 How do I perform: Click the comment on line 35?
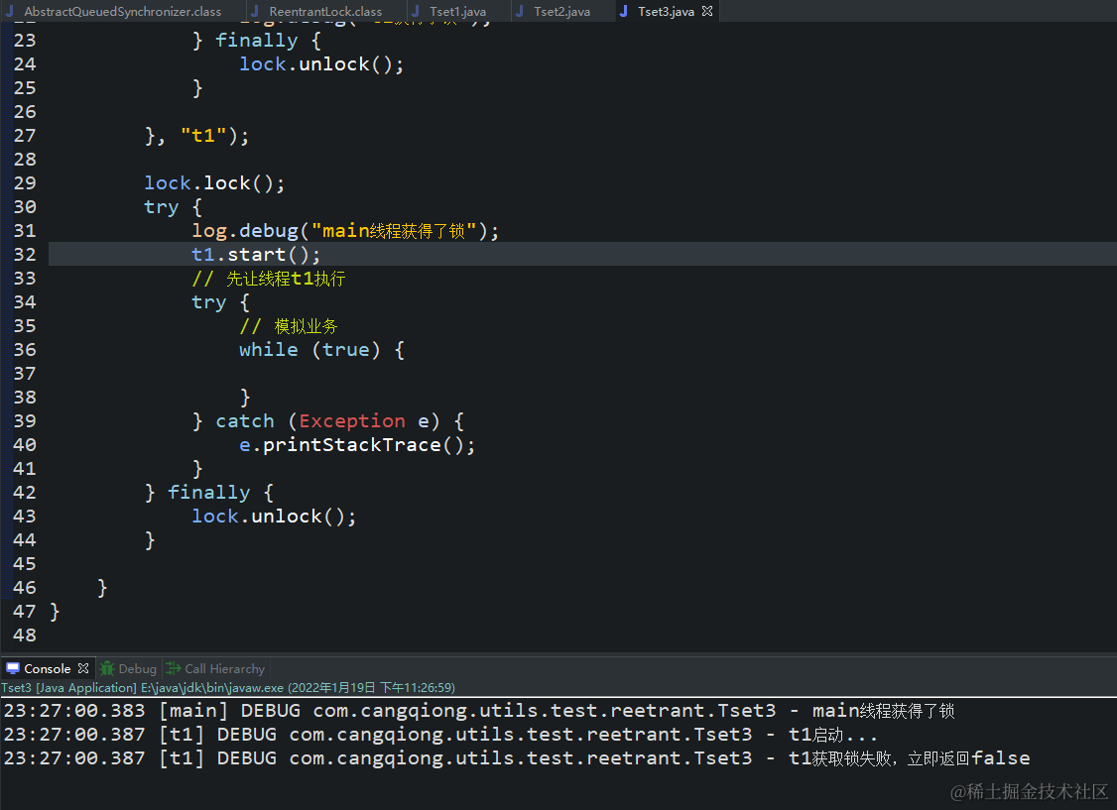(x=289, y=326)
